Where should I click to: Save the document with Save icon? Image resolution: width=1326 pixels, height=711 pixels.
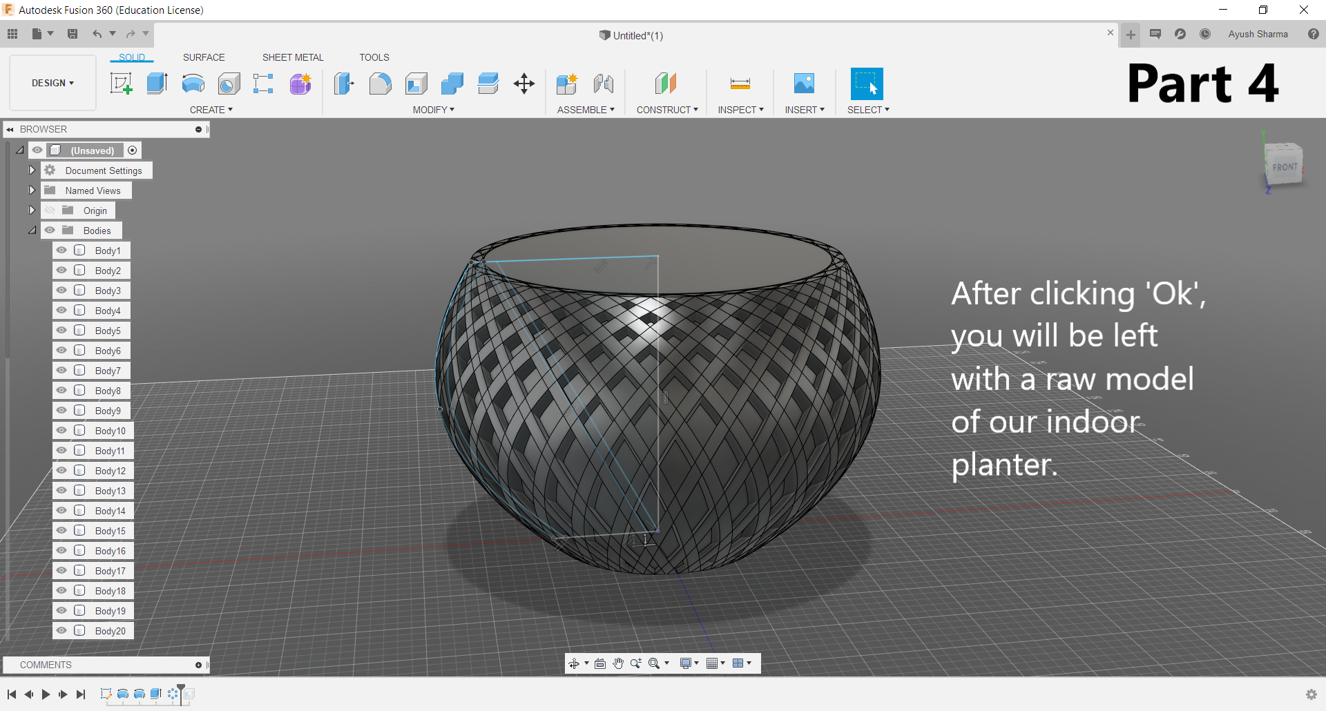pos(73,34)
